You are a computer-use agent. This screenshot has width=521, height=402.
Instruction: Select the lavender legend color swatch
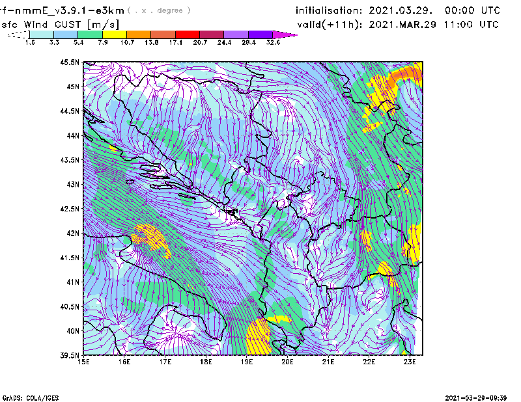click(236, 34)
